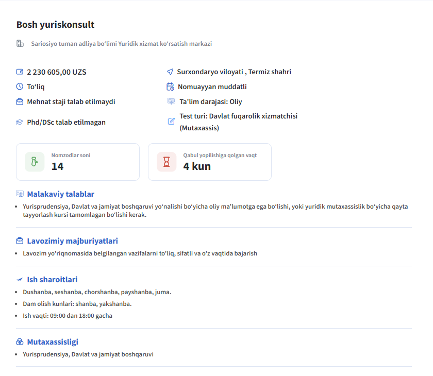Image resolution: width=433 pixels, height=376 pixels.
Task: Click the clock icon beside To'liq
Action: pos(20,87)
